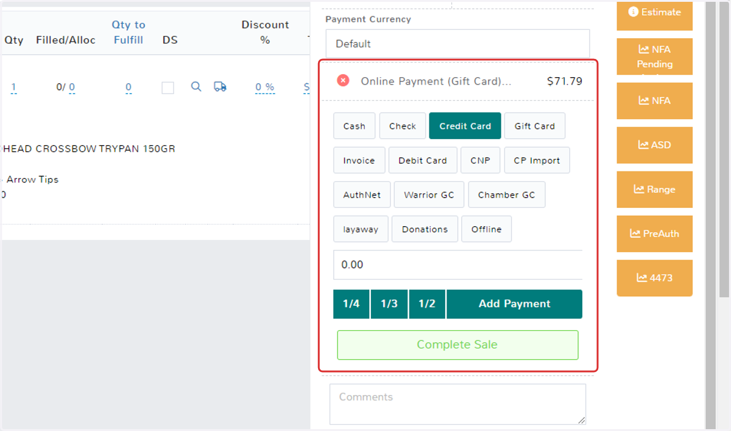The width and height of the screenshot is (731, 431).
Task: Choose the layaway payment option
Action: [x=361, y=229]
